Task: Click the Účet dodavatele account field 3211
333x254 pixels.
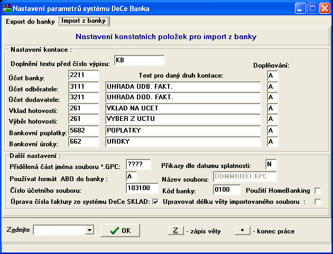Action: point(84,97)
